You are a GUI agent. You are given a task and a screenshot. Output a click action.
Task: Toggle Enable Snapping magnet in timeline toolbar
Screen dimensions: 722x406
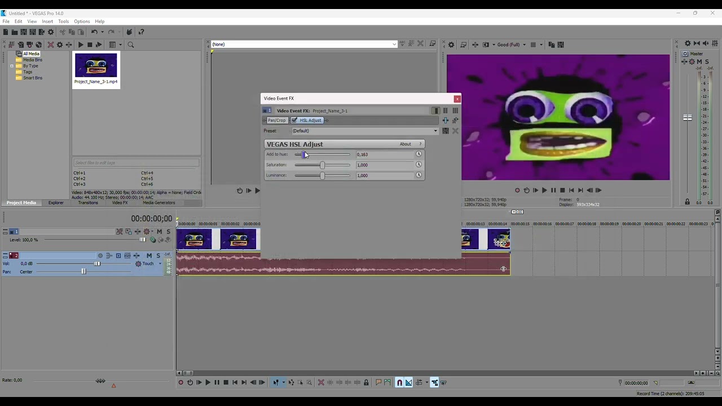click(399, 382)
